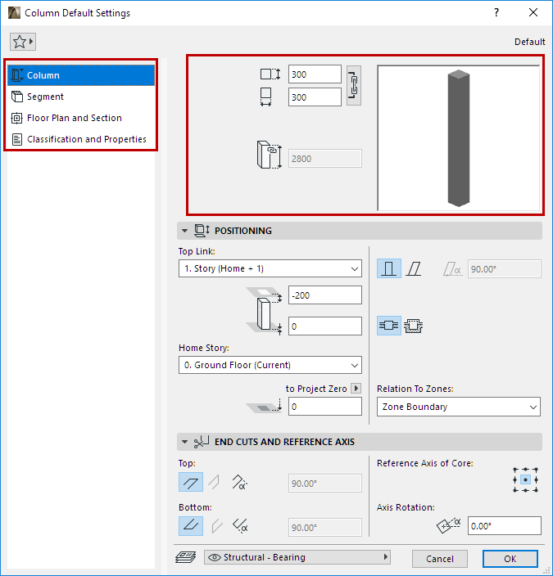Open the Favorites star popup

tap(23, 42)
